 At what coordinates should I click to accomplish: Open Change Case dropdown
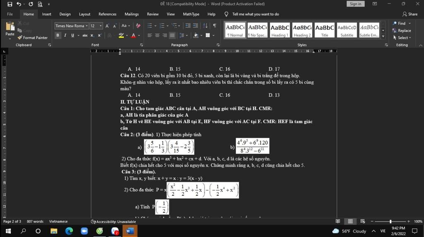125,26
